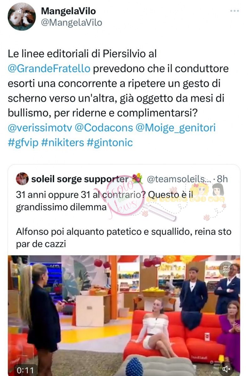Toggle closed captions CC on video
The height and width of the screenshot is (376, 248).
tap(226, 269)
